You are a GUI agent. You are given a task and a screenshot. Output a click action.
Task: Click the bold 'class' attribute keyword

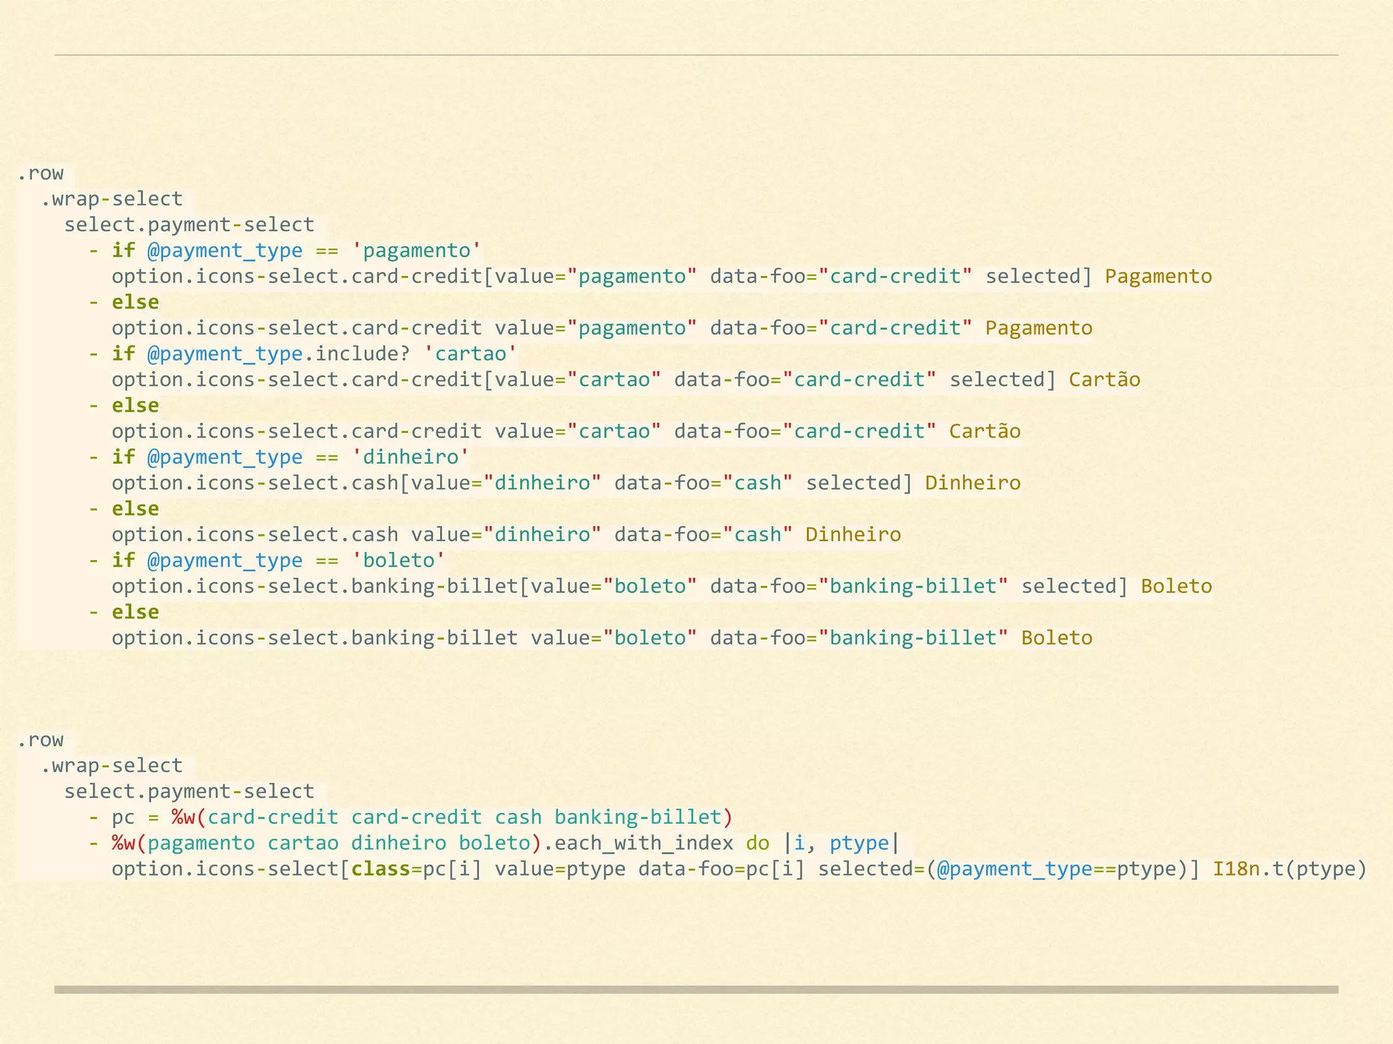[x=380, y=869]
